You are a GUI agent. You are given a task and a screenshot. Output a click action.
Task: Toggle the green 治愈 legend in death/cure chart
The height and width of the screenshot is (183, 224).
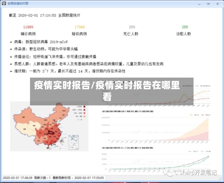point(206,152)
